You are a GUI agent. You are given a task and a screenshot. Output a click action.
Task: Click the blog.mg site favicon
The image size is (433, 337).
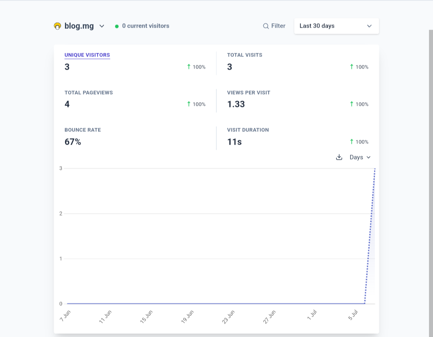point(57,26)
